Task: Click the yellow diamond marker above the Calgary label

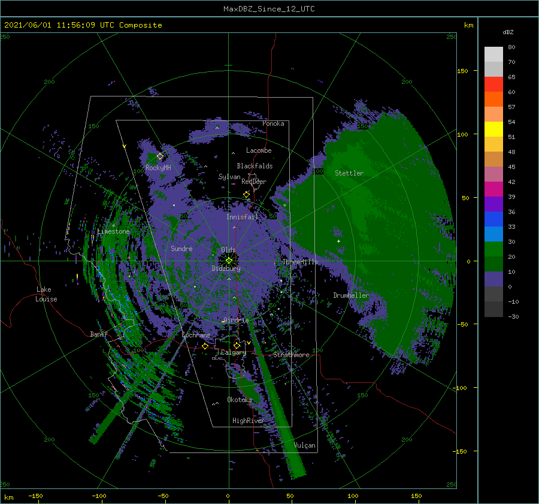Action: click(237, 345)
